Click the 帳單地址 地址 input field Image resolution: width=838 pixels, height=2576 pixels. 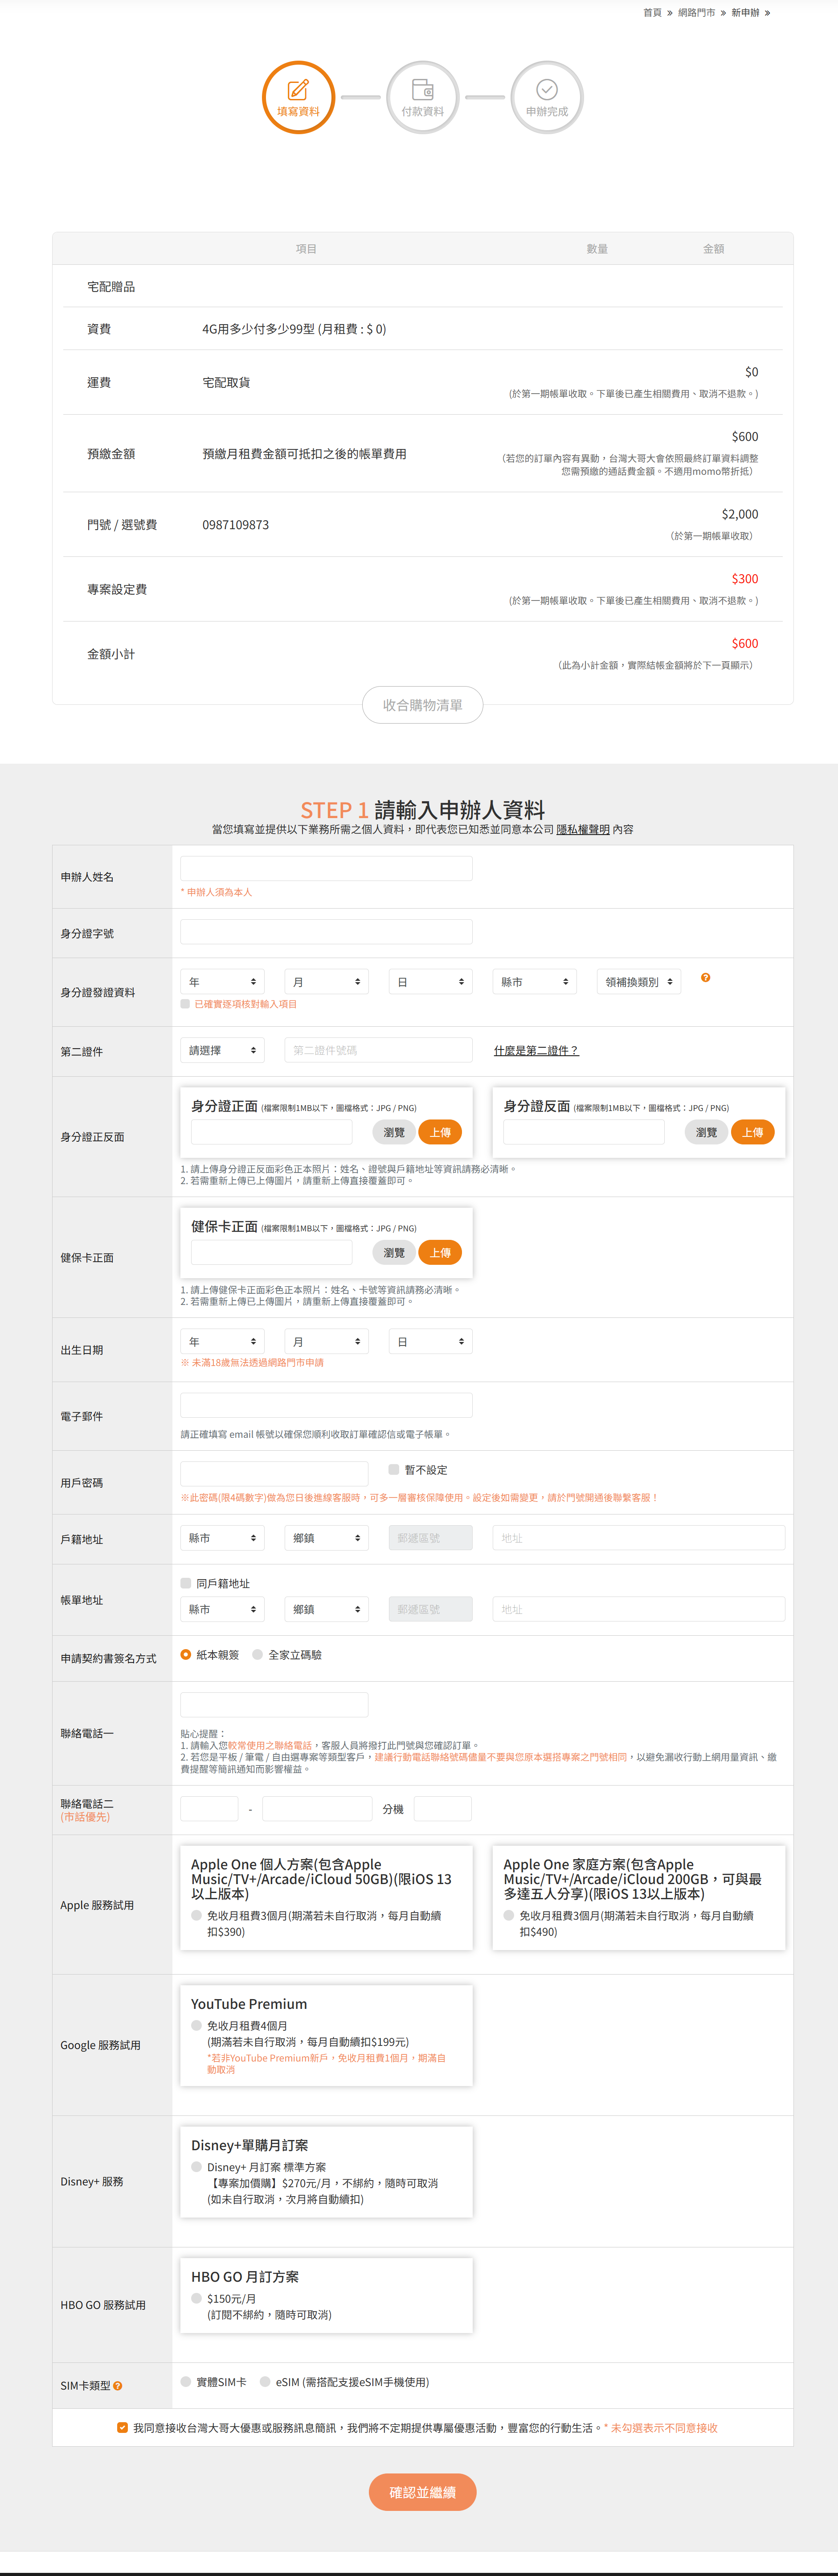(x=639, y=1609)
